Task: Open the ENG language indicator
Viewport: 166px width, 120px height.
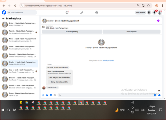Action: pos(142,110)
